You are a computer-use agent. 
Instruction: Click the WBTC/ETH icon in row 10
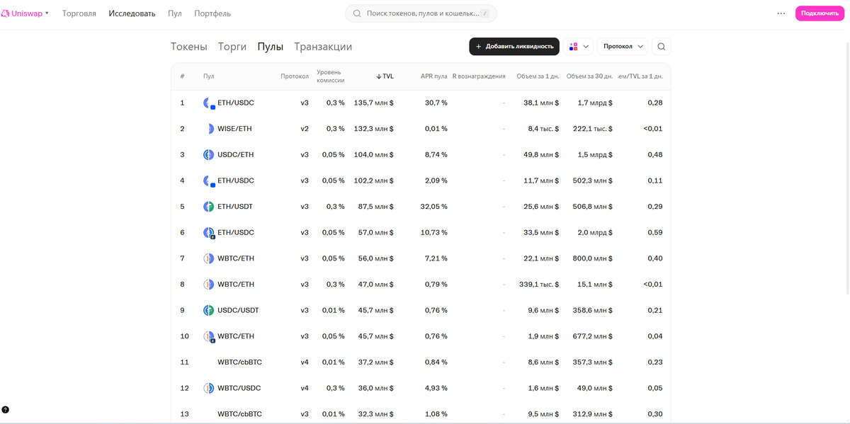click(209, 336)
